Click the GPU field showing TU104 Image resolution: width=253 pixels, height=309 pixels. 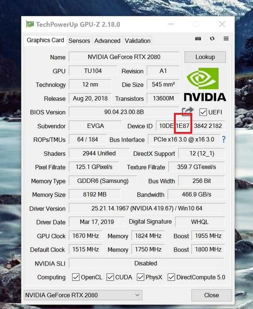tap(93, 71)
